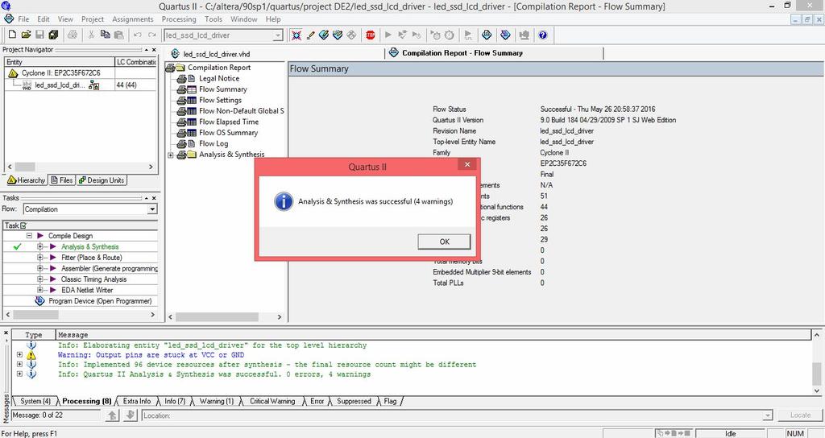The image size is (825, 438).
Task: Expand the Classic Timing Analysis node
Action: click(40, 279)
